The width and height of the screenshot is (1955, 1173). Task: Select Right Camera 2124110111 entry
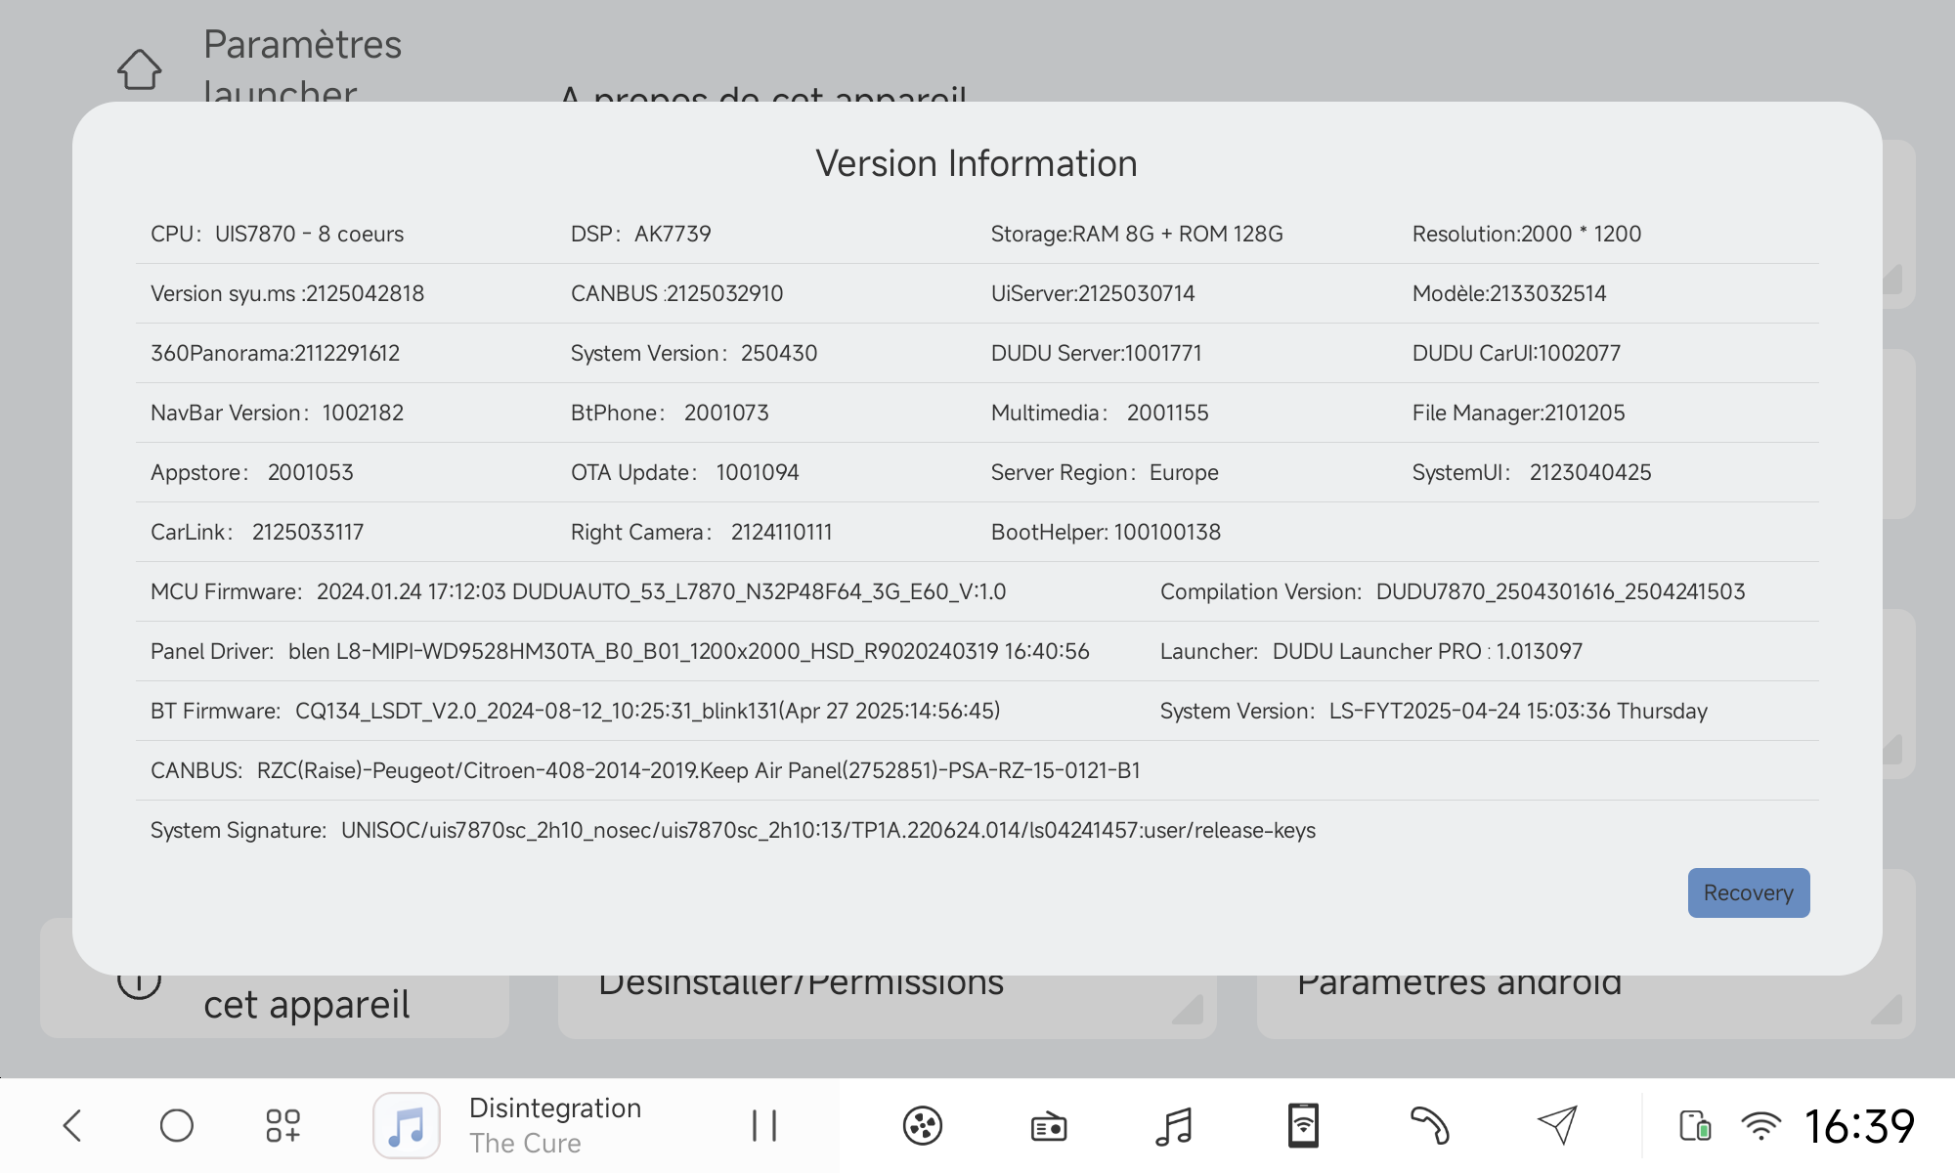(702, 532)
